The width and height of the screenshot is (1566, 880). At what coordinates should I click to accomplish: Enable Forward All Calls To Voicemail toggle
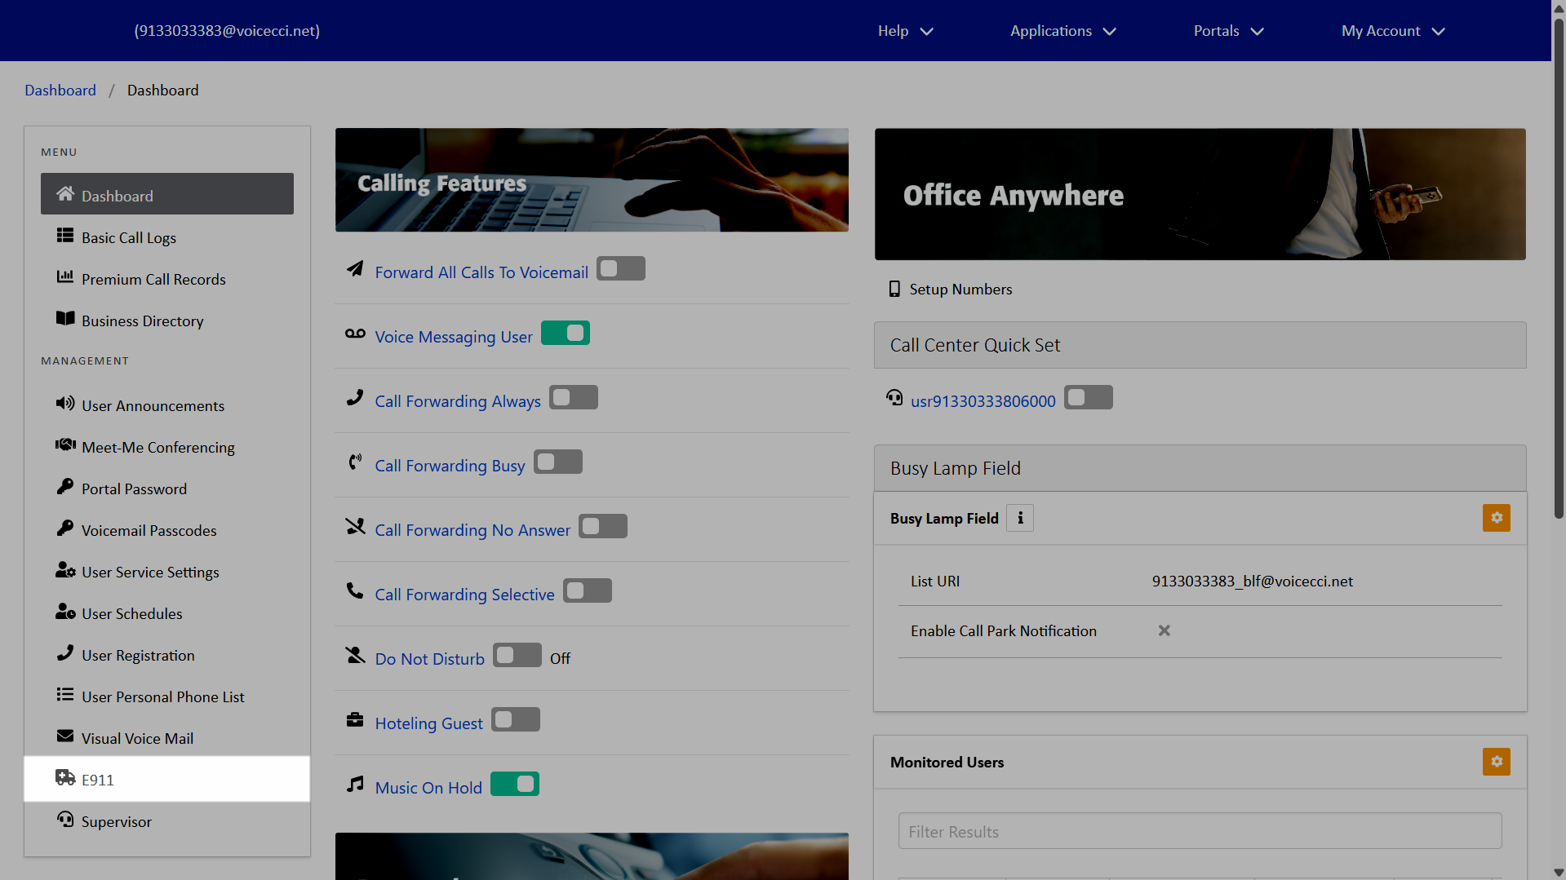pyautogui.click(x=620, y=269)
